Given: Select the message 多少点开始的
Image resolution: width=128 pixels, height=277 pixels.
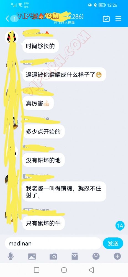Looking at the screenshot, I should tap(43, 132).
